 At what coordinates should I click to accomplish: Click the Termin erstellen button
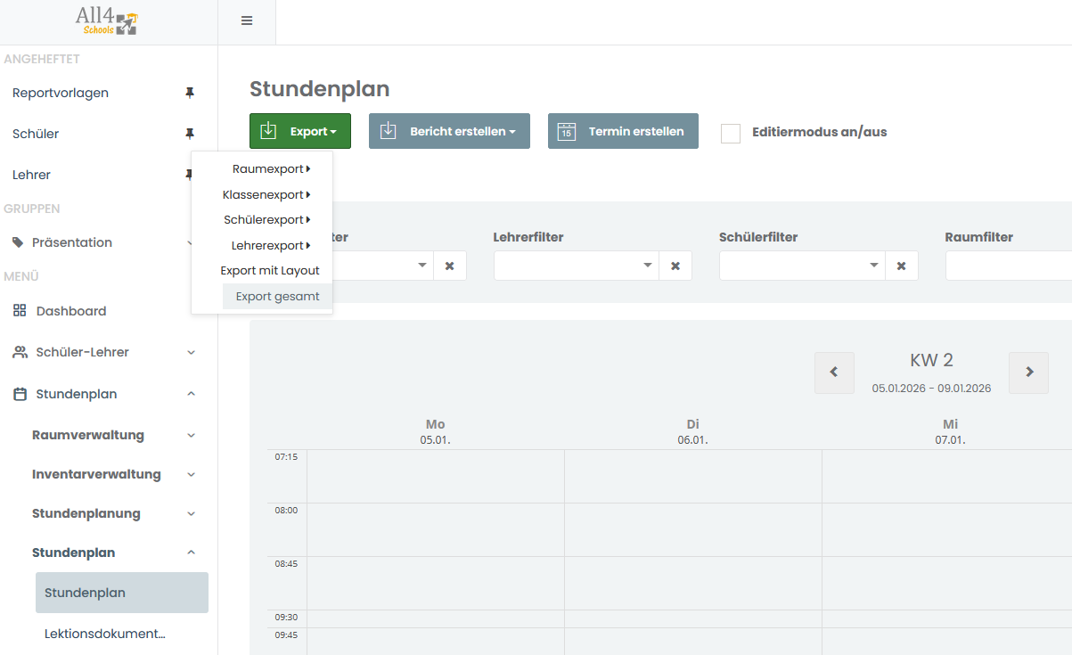click(x=623, y=131)
